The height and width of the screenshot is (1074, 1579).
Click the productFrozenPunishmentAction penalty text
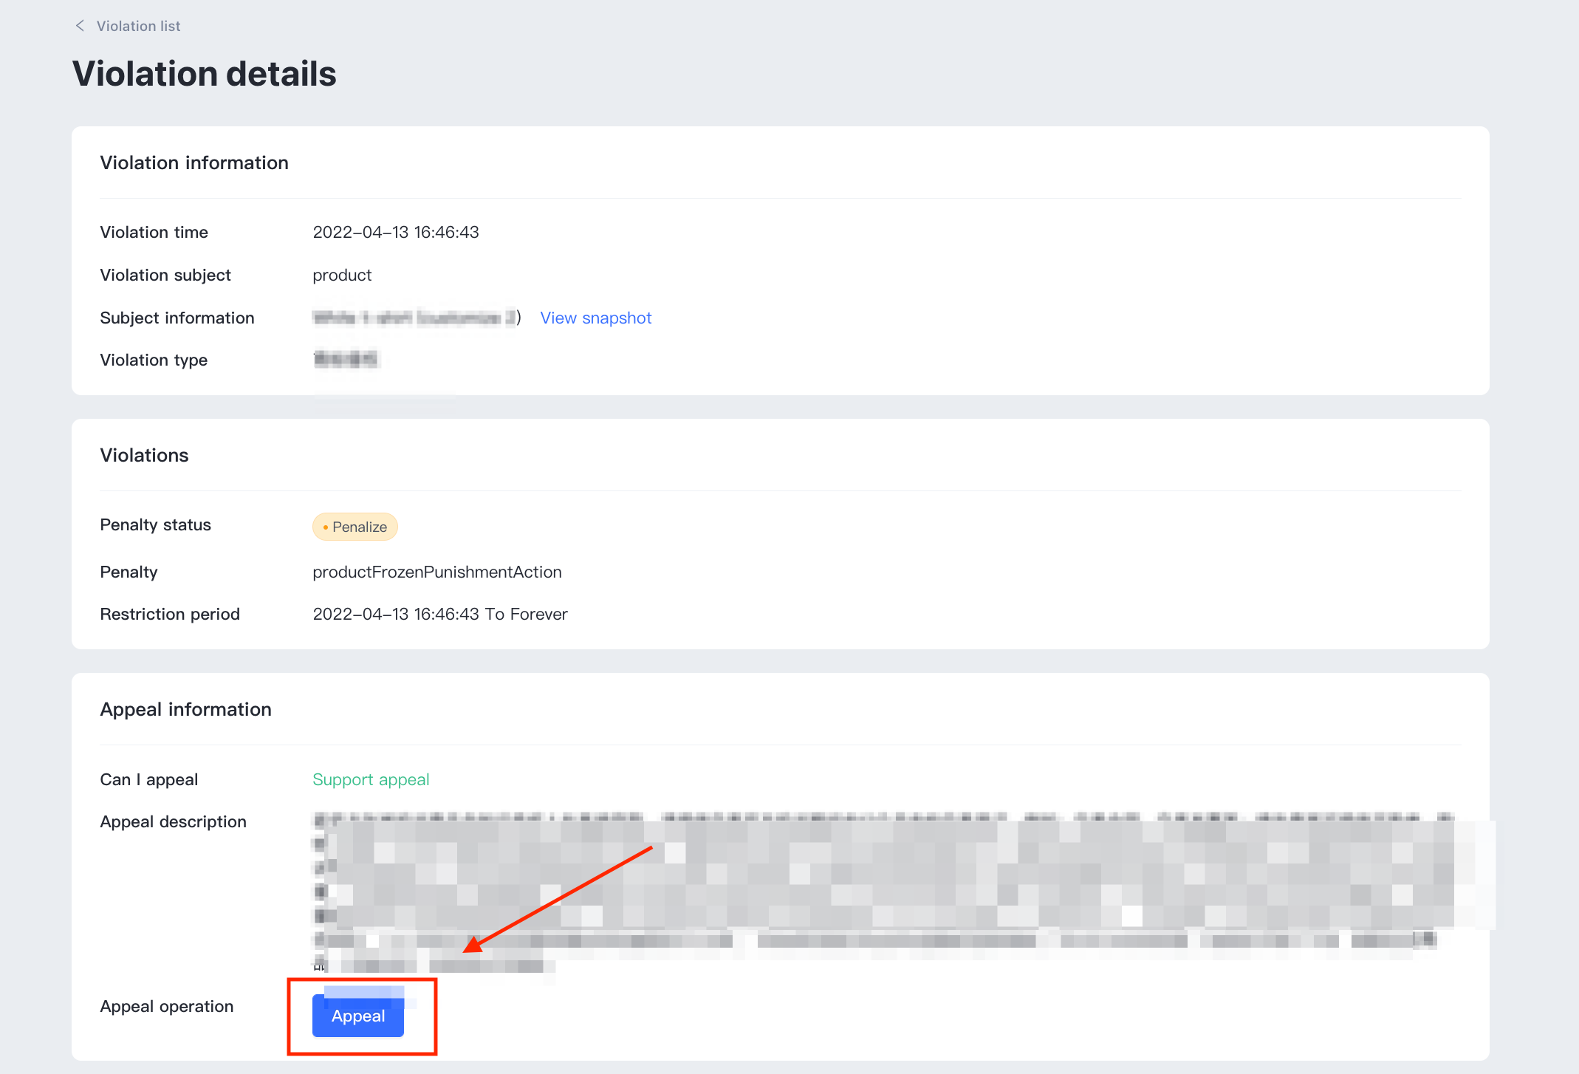pos(436,572)
